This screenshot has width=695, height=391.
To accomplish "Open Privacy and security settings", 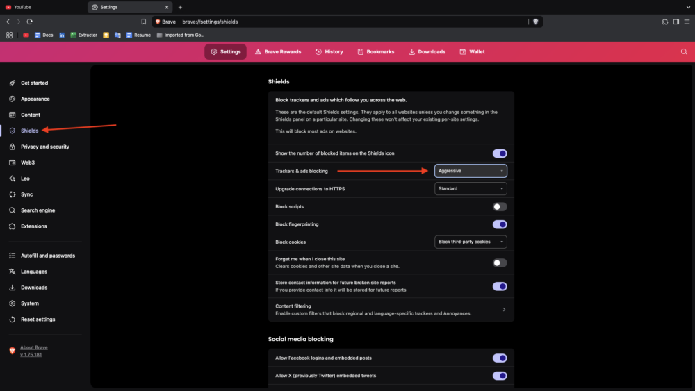I will point(40,147).
